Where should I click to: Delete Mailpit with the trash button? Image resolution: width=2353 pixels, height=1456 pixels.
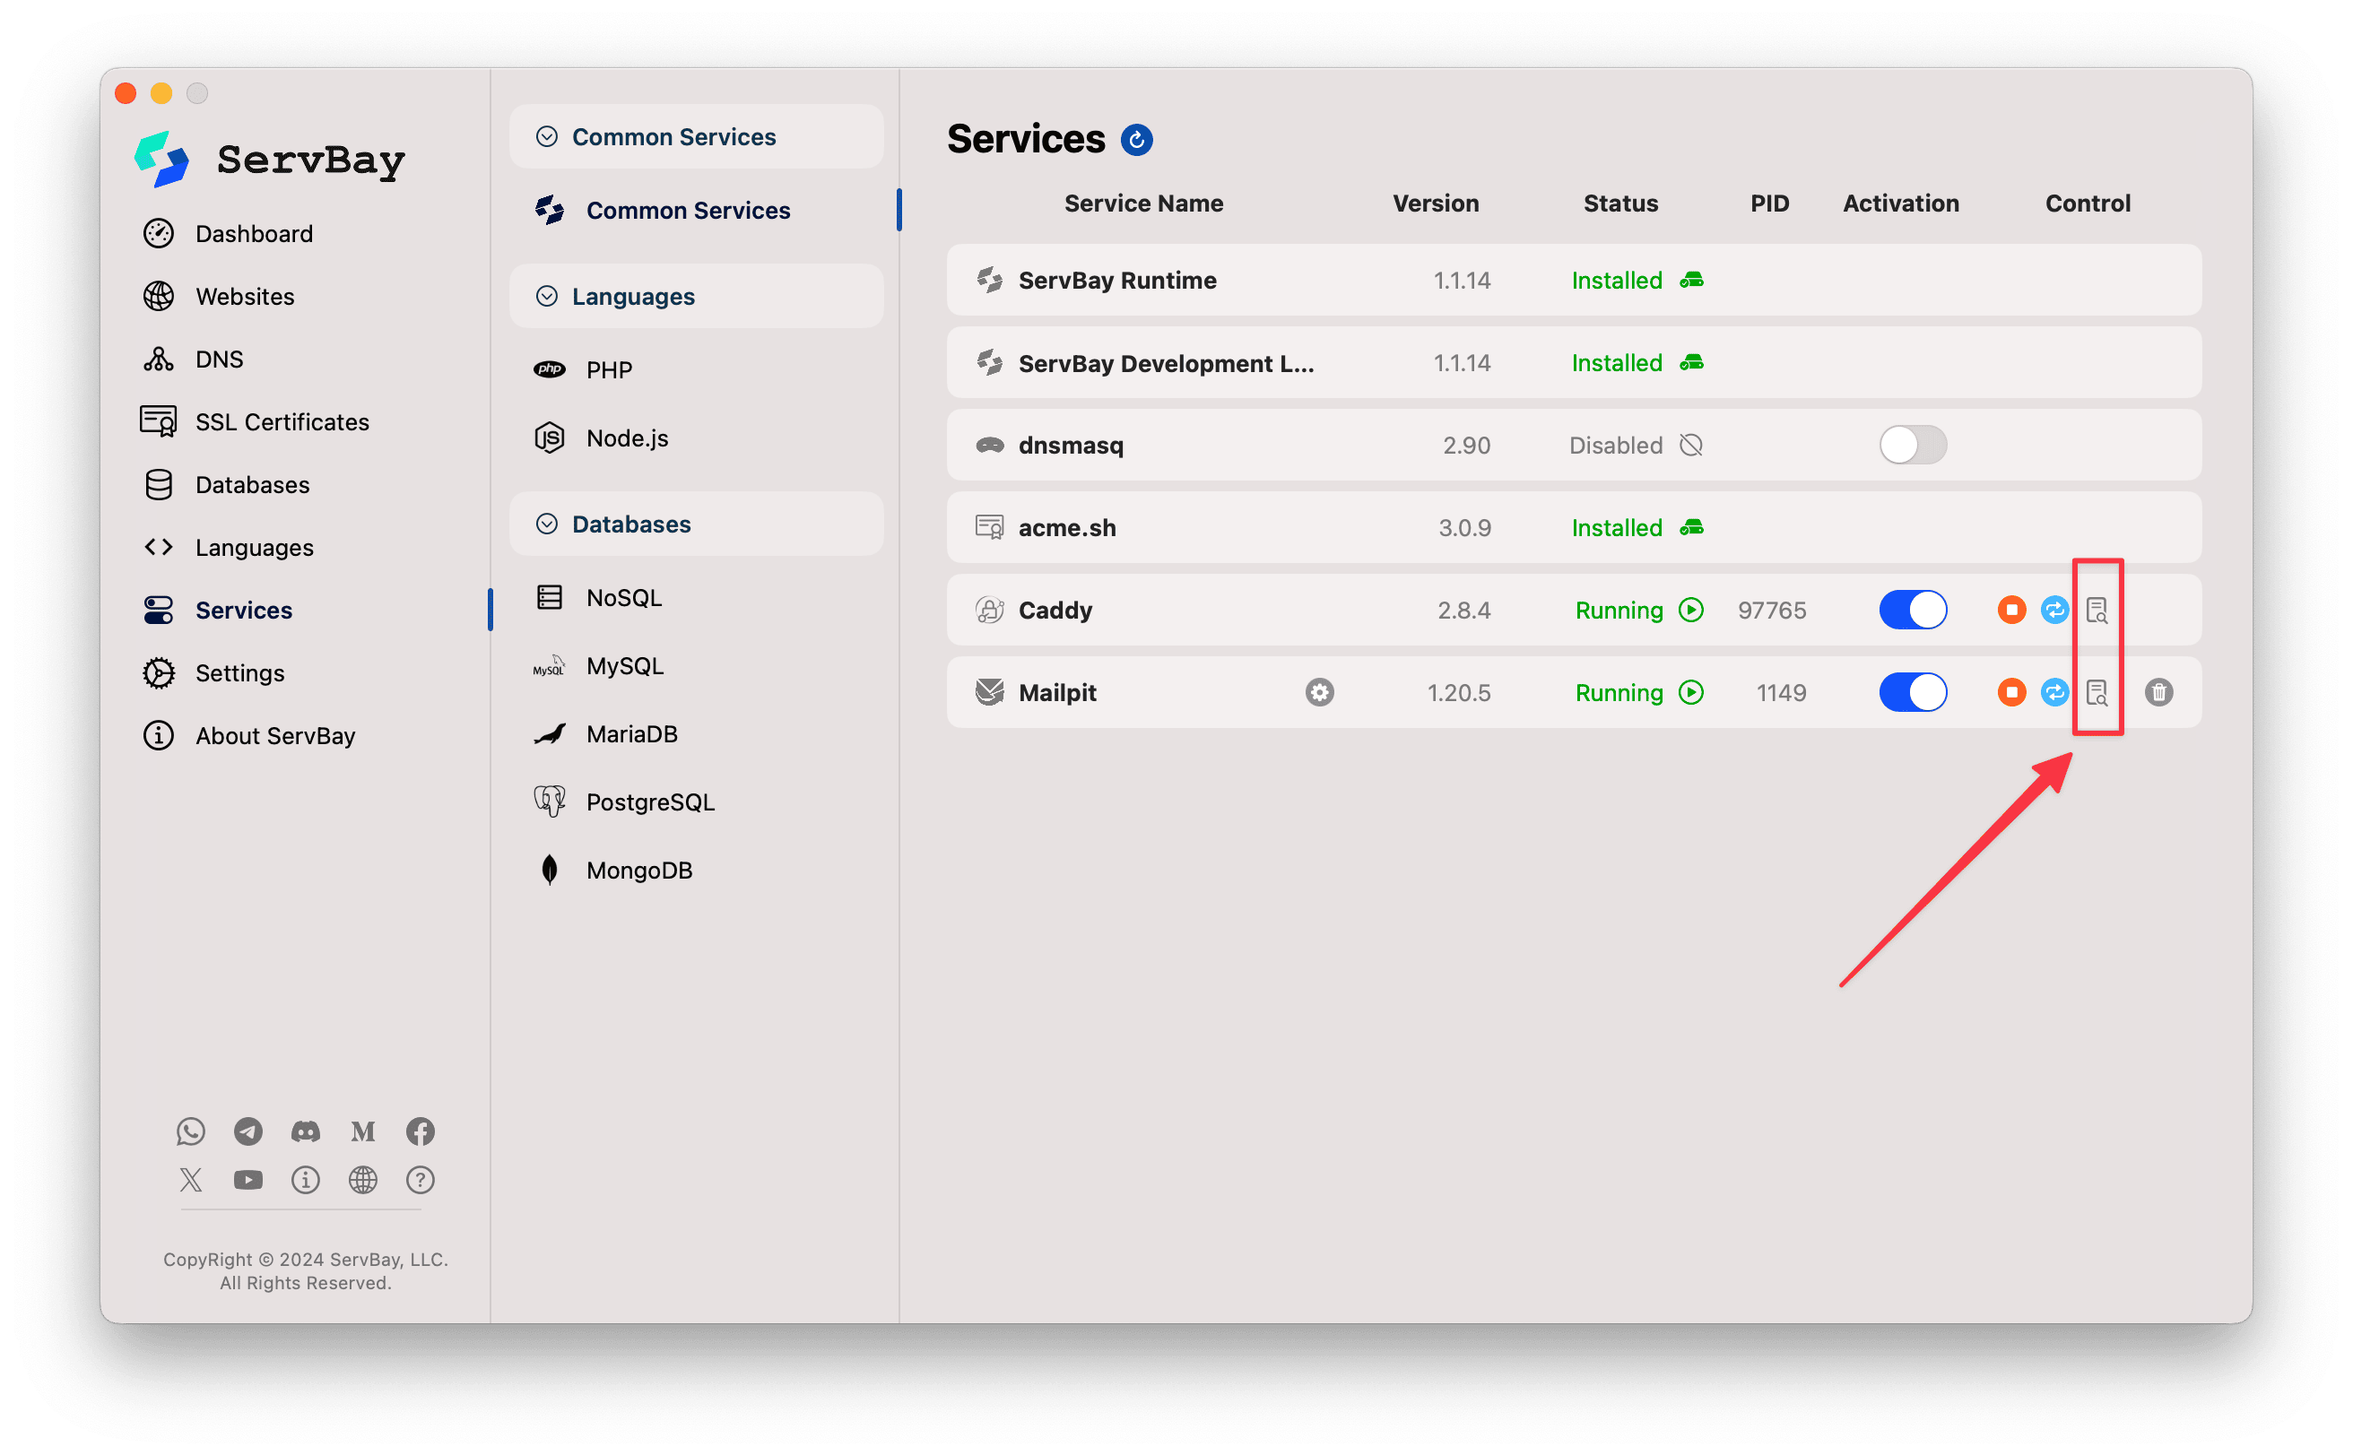(x=2159, y=691)
